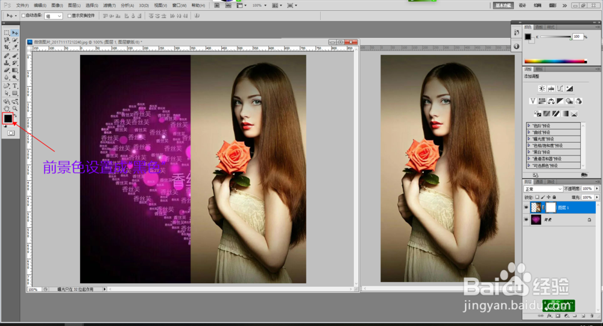Screen dimensions: 603x326
Task: Select the Eraser tool
Action: click(7, 69)
